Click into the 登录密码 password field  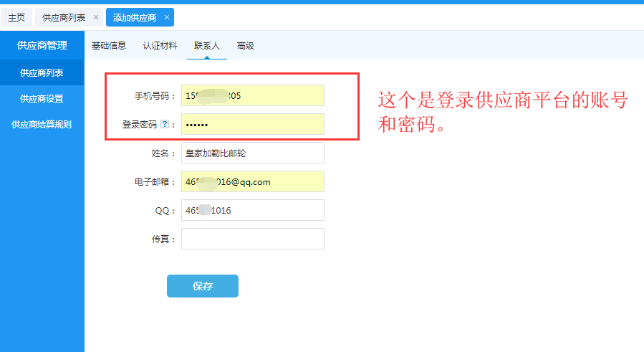click(x=252, y=124)
